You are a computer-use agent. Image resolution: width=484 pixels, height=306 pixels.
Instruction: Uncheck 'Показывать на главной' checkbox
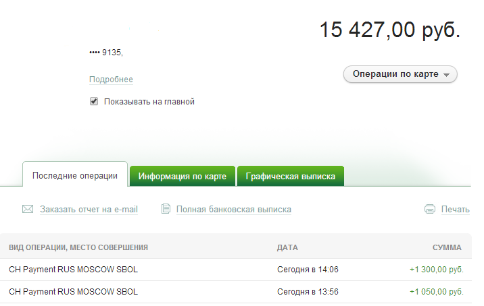(x=94, y=101)
